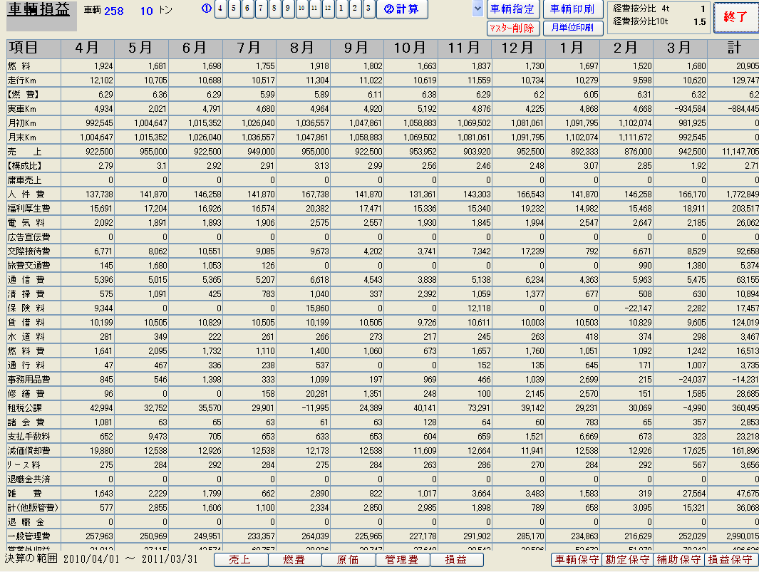
Task: Open the vehicle selection dropdown arrow
Action: 477,9
